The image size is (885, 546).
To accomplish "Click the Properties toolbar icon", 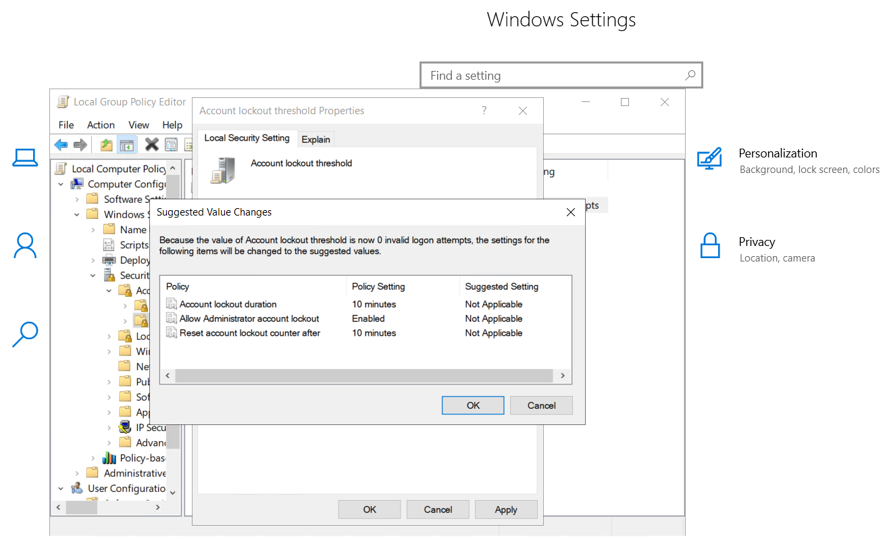I will tap(171, 145).
